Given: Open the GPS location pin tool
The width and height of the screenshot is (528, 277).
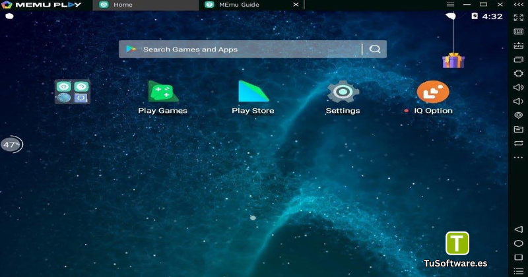Looking at the screenshot, I should tap(519, 115).
